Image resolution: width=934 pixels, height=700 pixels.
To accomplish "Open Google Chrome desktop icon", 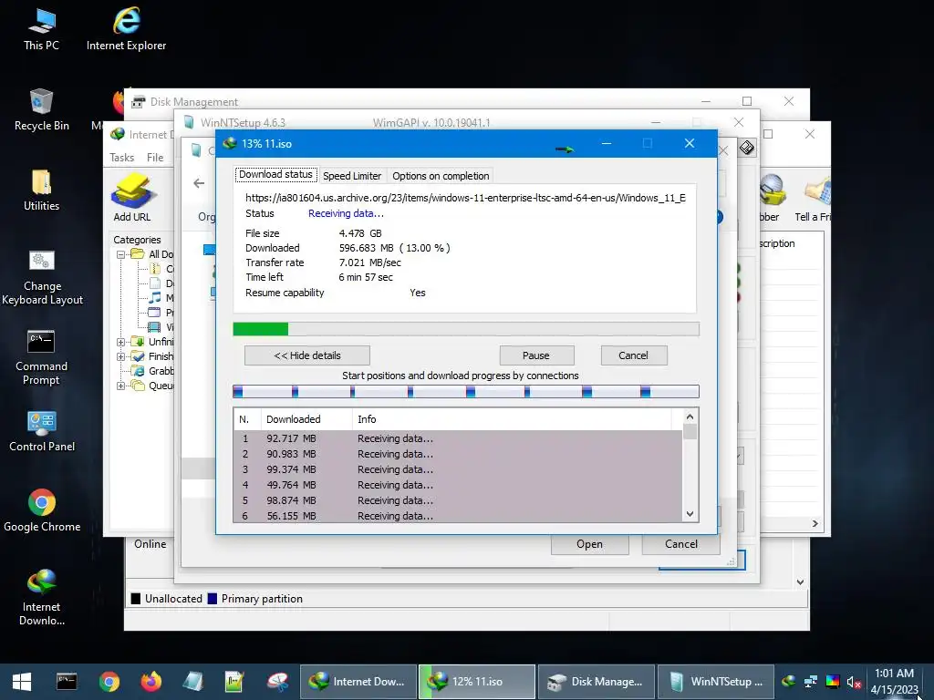I will point(42,511).
